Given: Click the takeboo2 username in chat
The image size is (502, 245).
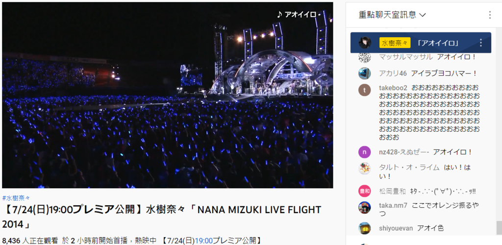Looking at the screenshot, I should click(x=393, y=88).
